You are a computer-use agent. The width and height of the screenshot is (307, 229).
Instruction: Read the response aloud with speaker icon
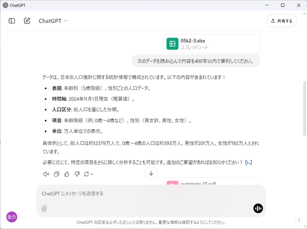46,174
